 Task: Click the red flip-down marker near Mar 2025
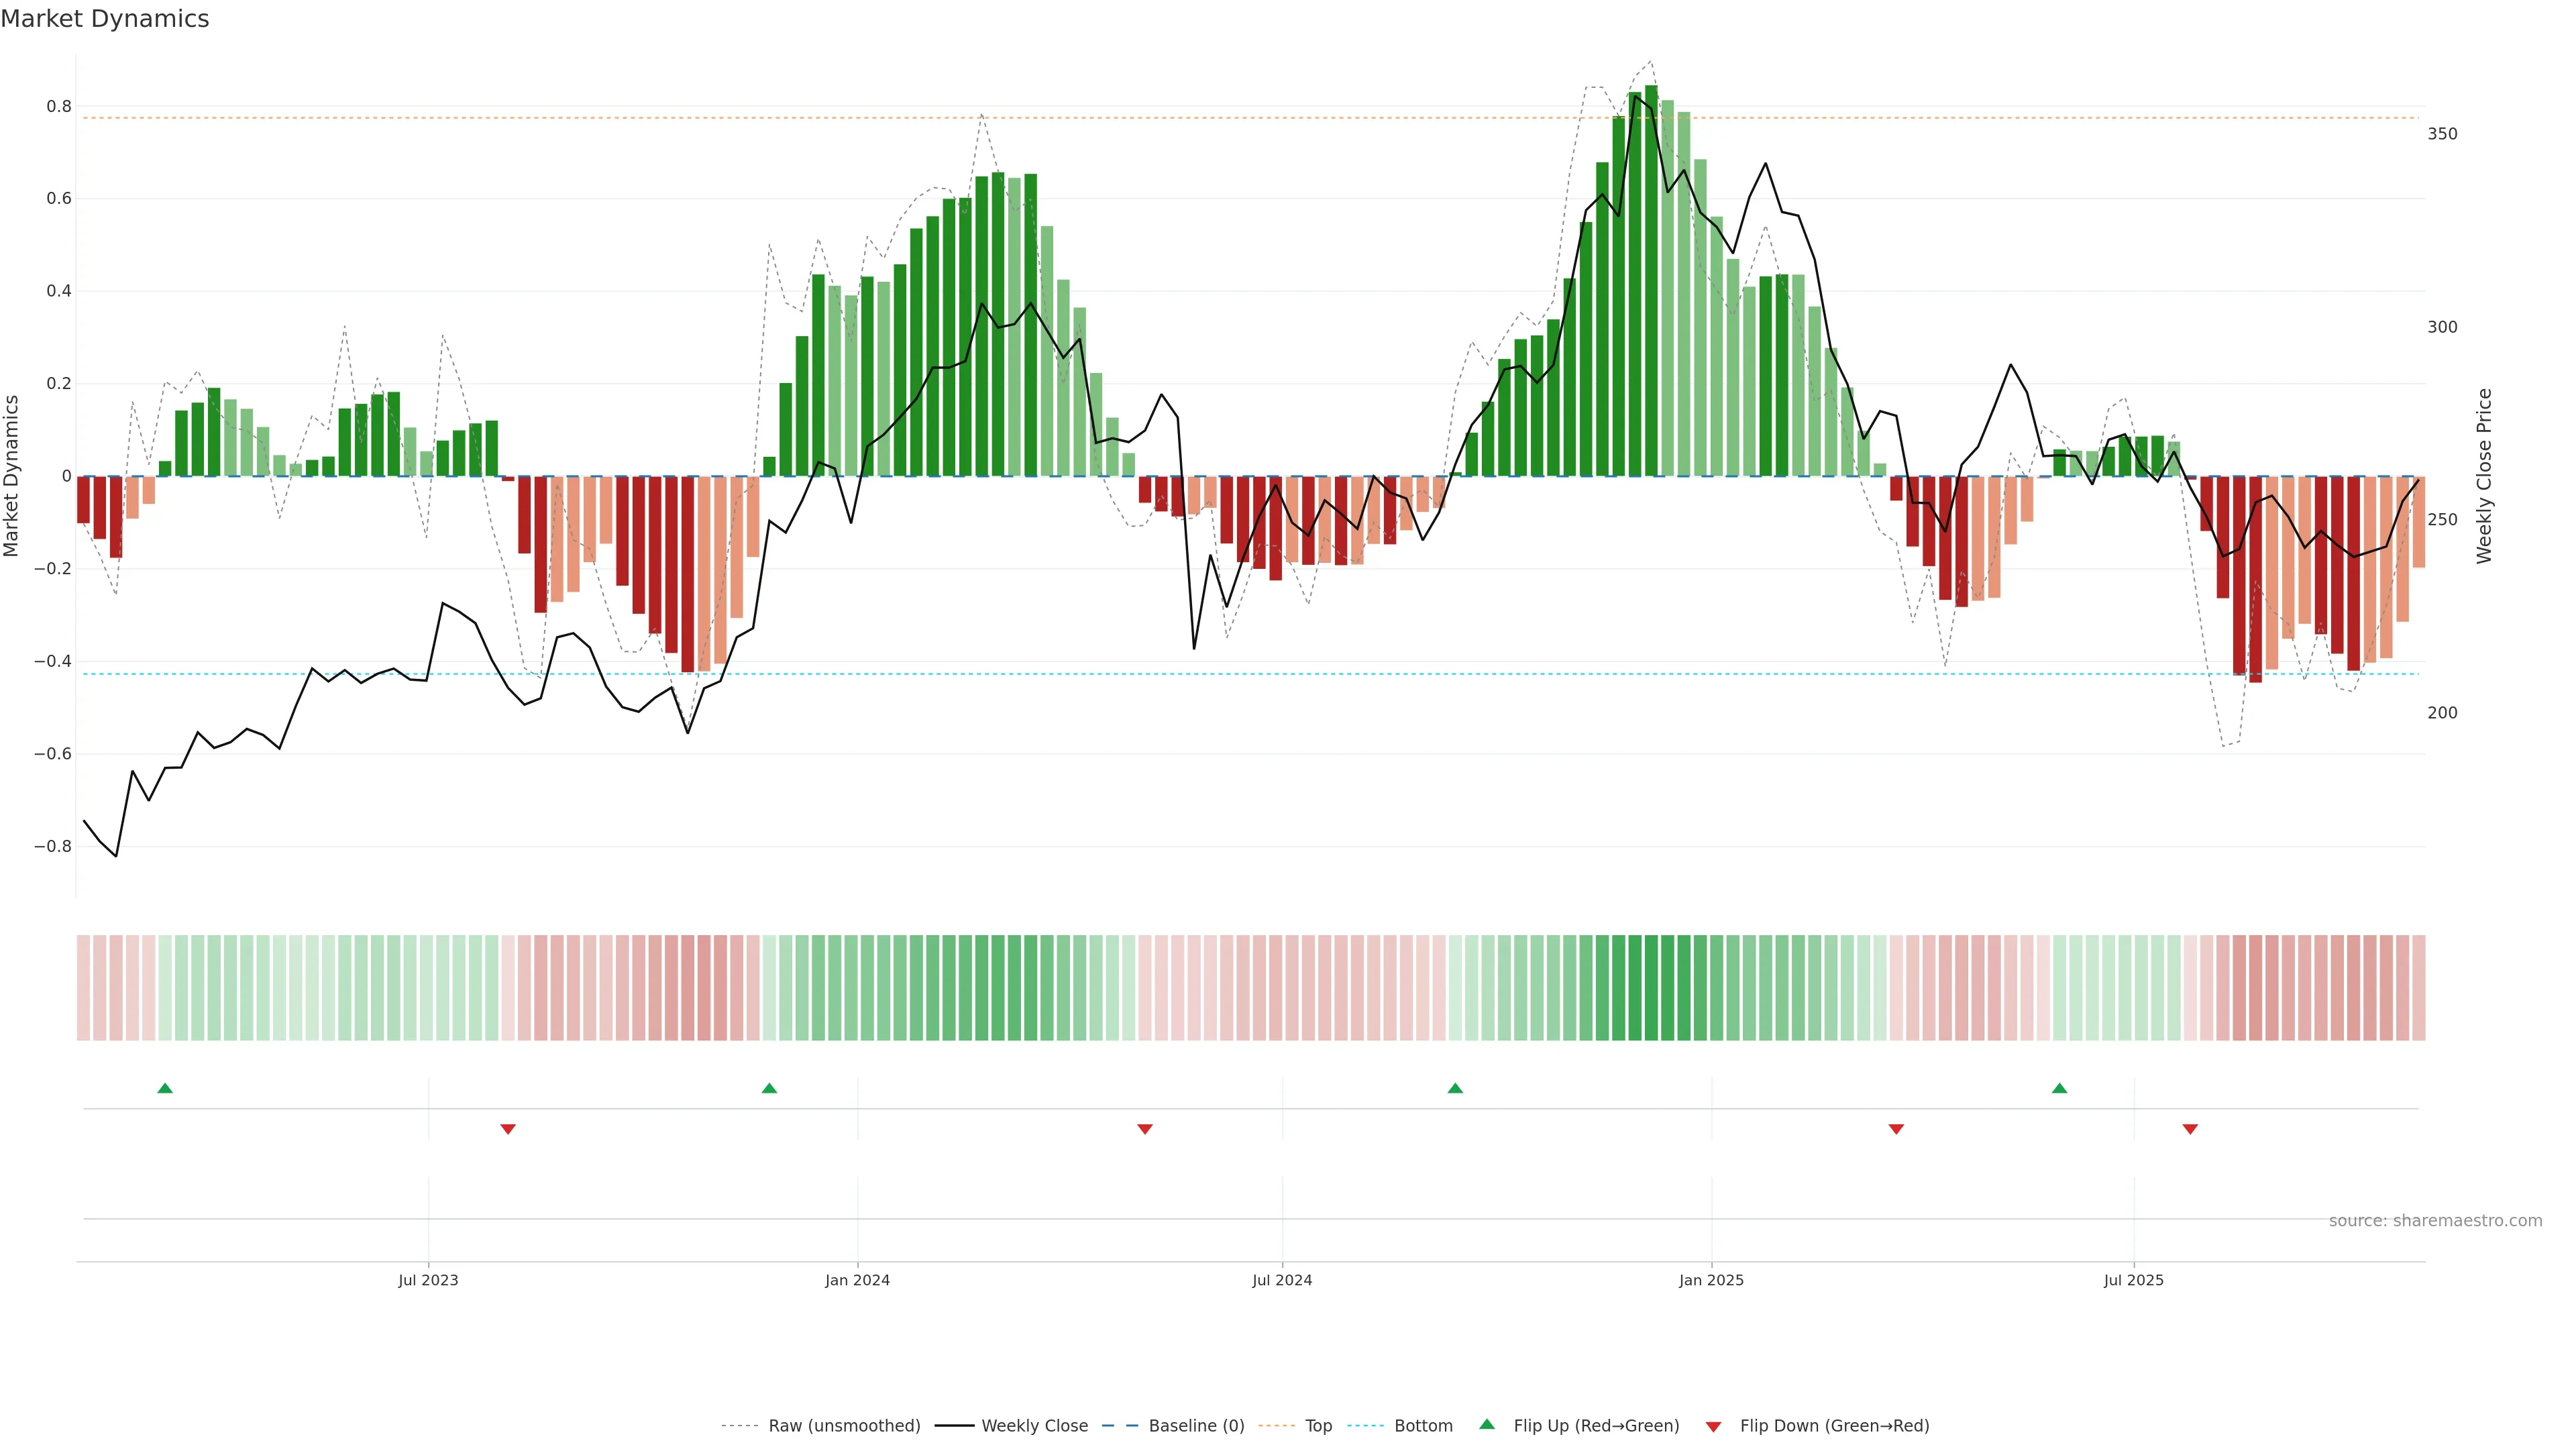(1896, 1129)
